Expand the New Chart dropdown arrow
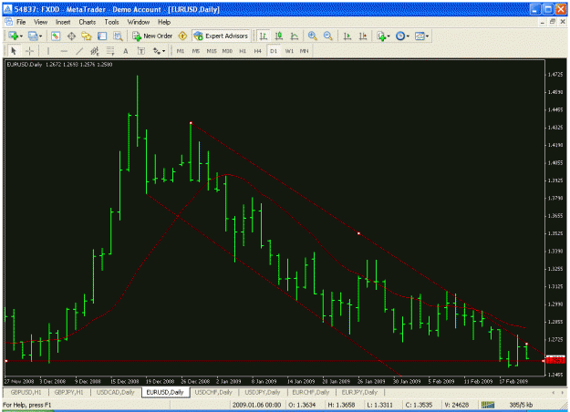 click(x=22, y=36)
